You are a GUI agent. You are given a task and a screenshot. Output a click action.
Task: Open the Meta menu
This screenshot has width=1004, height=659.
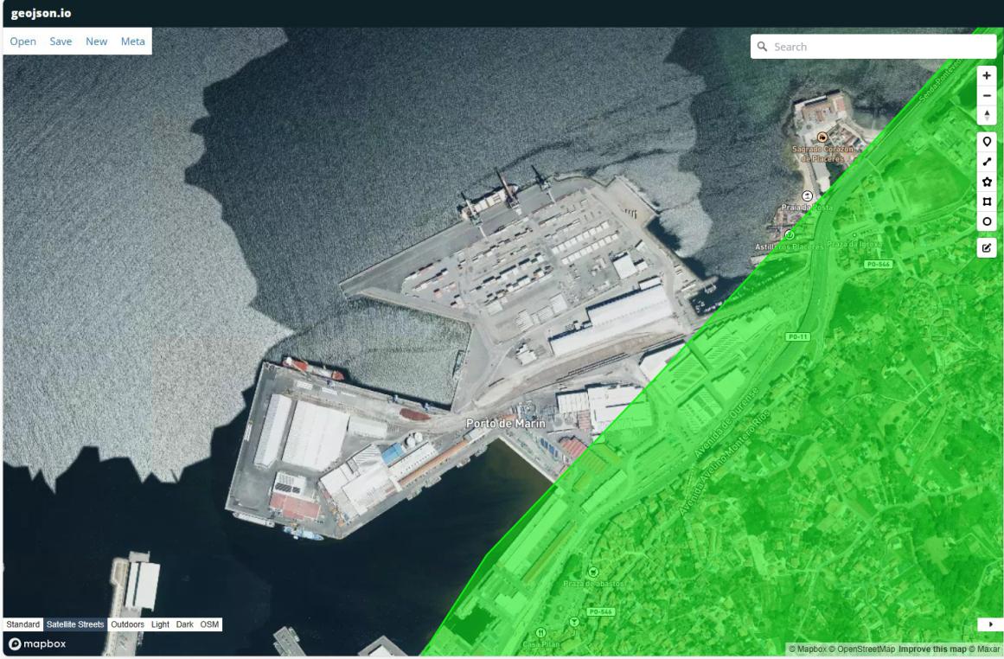tap(132, 41)
